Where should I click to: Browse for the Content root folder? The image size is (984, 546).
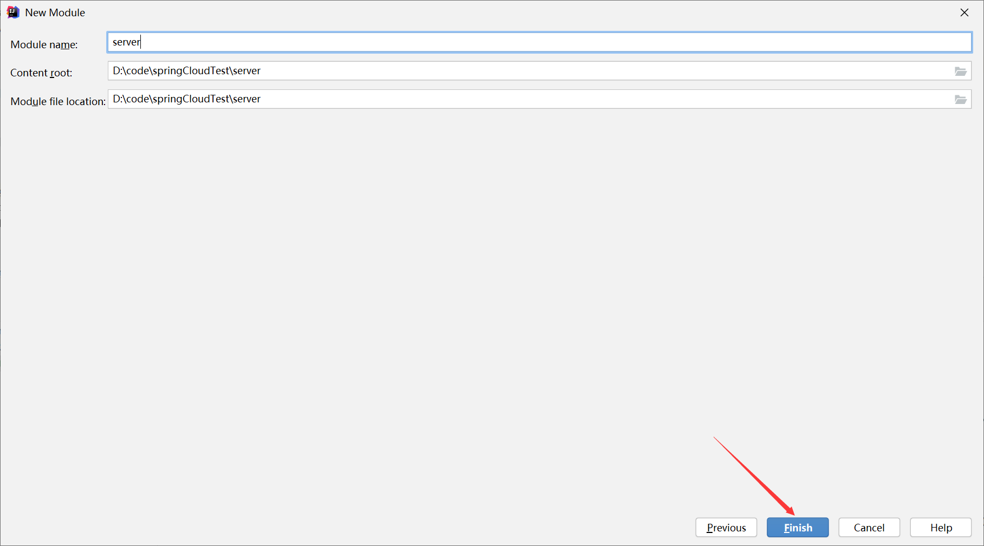(960, 71)
